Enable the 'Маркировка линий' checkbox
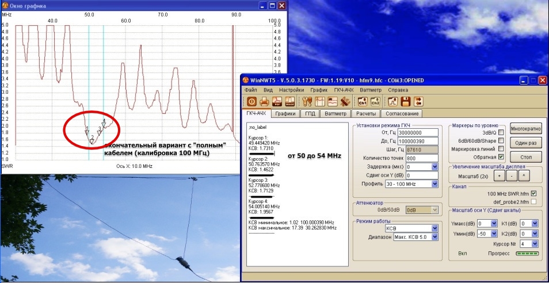The image size is (549, 283). pos(501,148)
